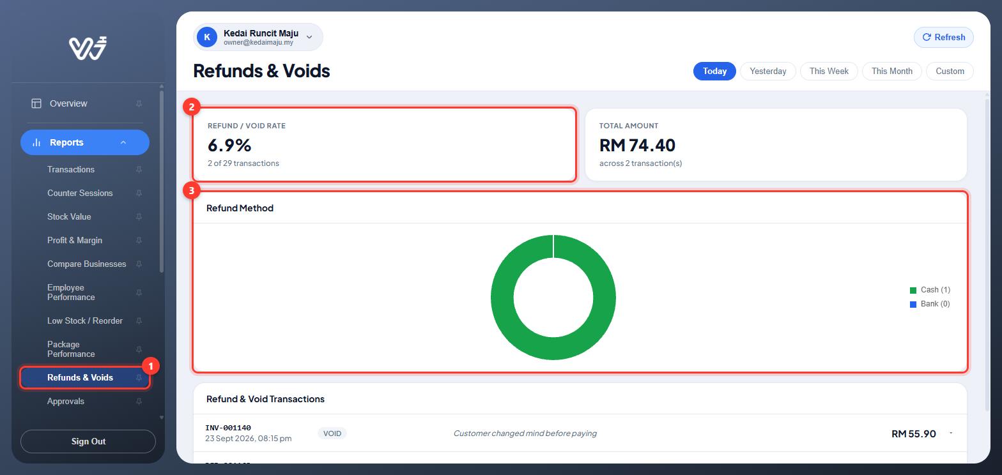Viewport: 1002px width, 475px height.
Task: Pin the Refunds & Voids report
Action: click(139, 377)
